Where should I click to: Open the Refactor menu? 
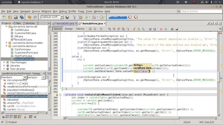click(46, 11)
